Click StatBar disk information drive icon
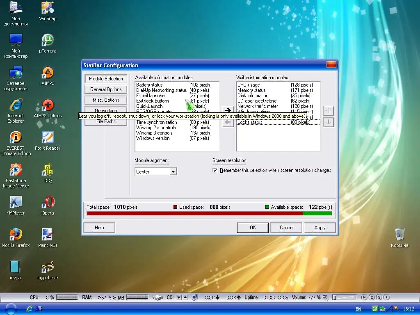The image size is (420, 315). coord(158,298)
